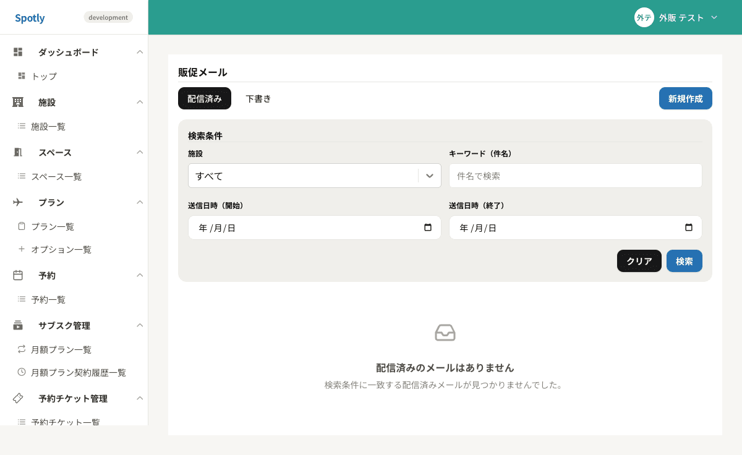The height and width of the screenshot is (455, 742).
Task: Open 予約一覧 in the sidebar
Action: (48, 299)
